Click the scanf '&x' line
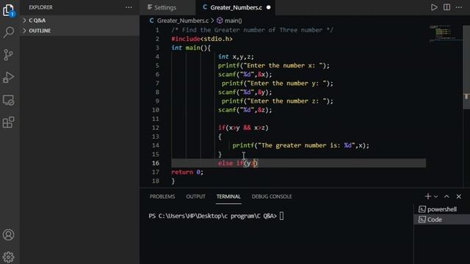This screenshot has width=470, height=264. click(245, 75)
